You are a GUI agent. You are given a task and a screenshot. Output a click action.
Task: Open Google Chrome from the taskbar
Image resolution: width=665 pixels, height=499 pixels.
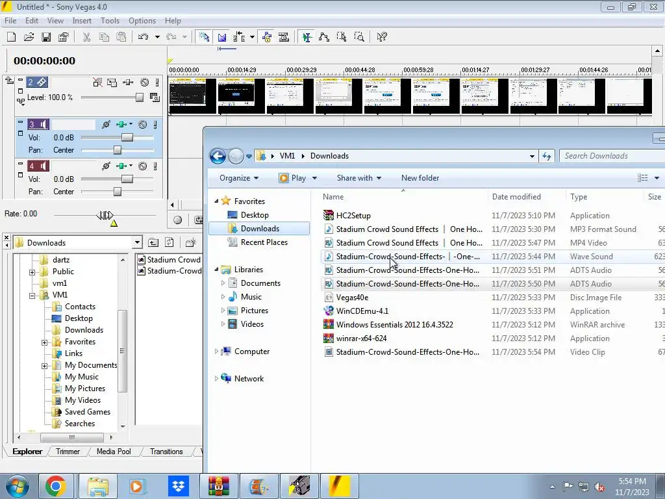(56, 486)
